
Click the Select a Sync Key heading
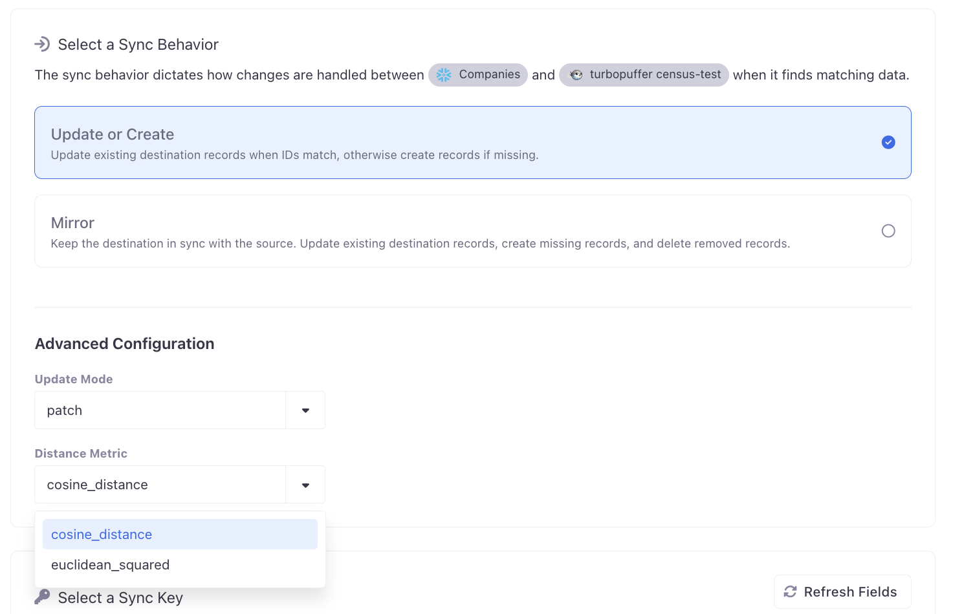(x=120, y=598)
